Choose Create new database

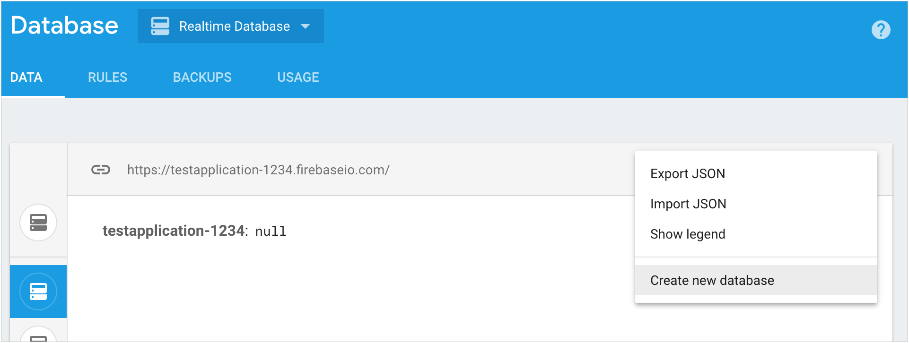click(x=712, y=280)
